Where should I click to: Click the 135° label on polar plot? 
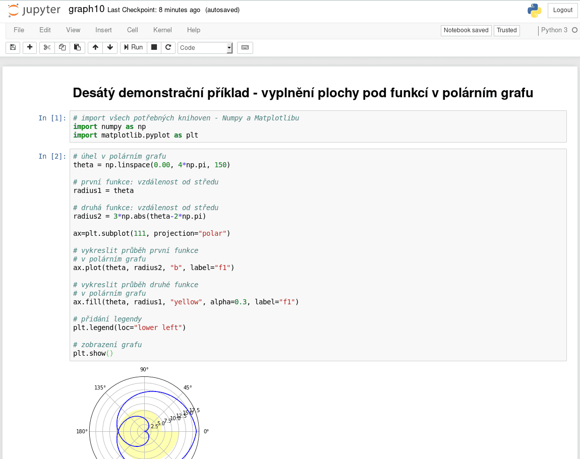(x=100, y=387)
